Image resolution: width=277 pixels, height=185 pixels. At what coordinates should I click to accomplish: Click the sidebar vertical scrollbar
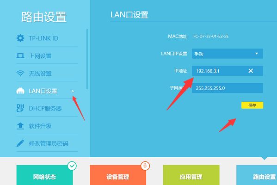click(87, 59)
